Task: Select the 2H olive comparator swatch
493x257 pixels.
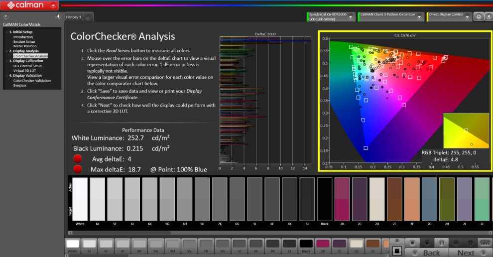Action: (447, 199)
